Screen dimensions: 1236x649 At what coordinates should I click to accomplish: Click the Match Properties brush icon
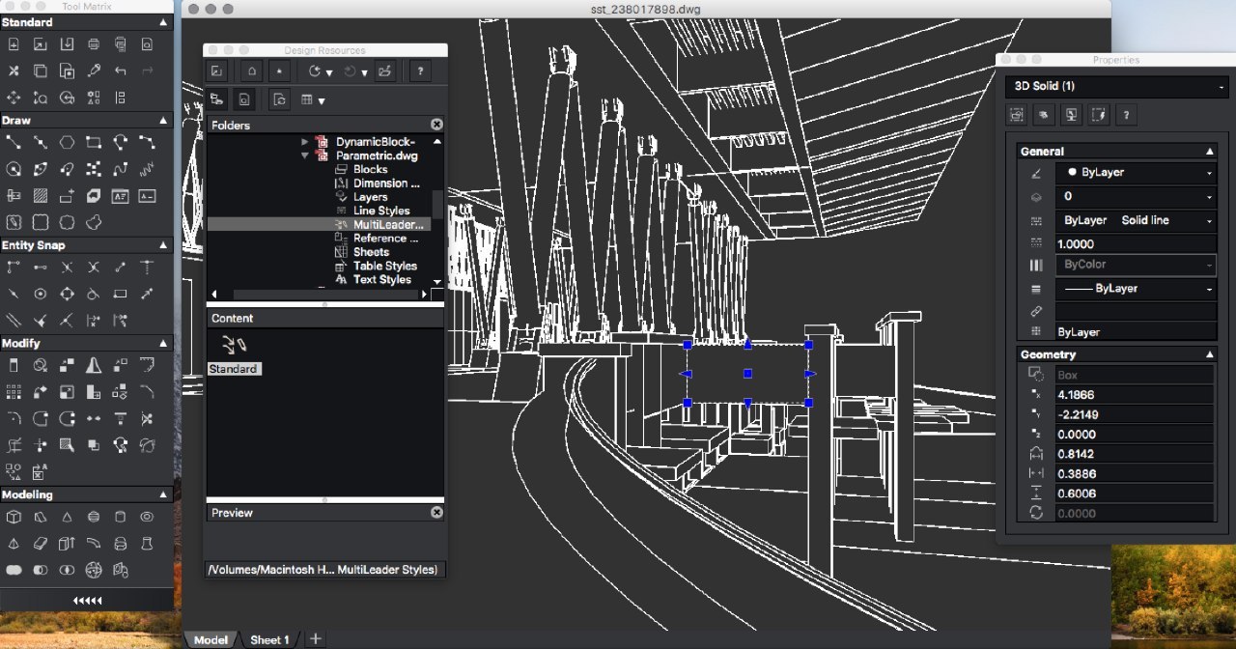pos(94,71)
